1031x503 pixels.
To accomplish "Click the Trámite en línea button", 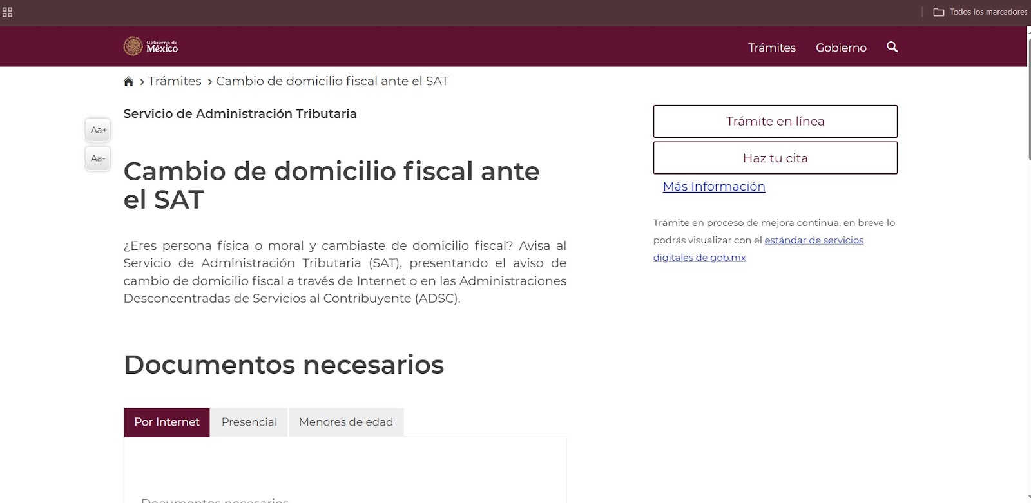I will tap(775, 121).
